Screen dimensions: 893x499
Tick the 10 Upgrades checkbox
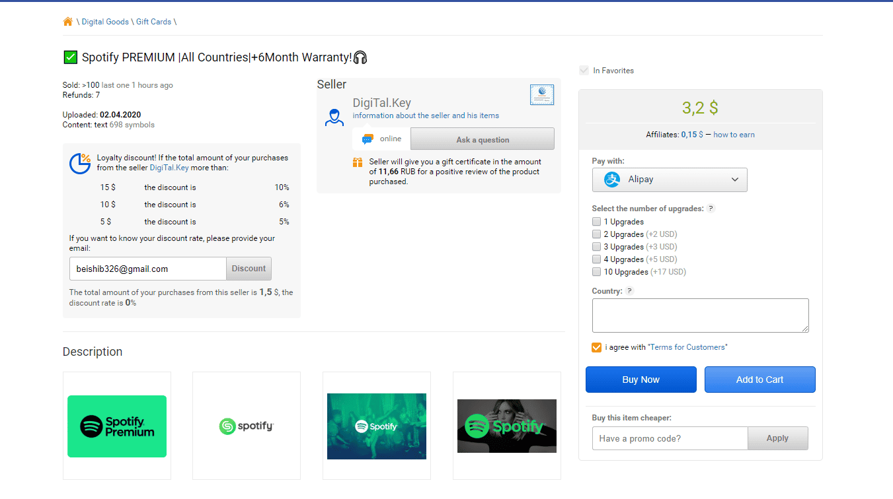tap(597, 272)
